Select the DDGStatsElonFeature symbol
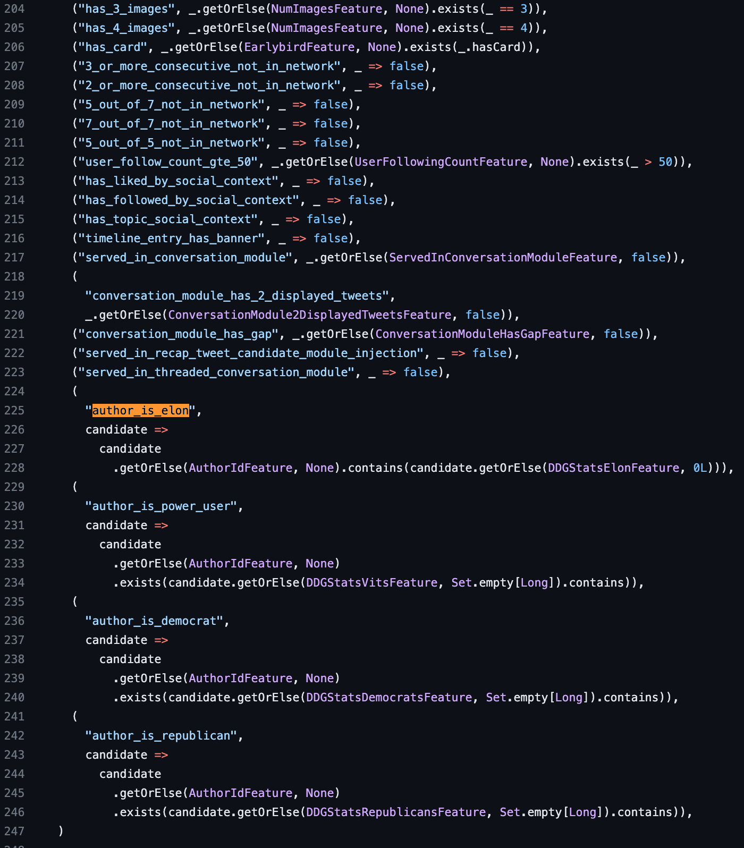 coord(613,468)
